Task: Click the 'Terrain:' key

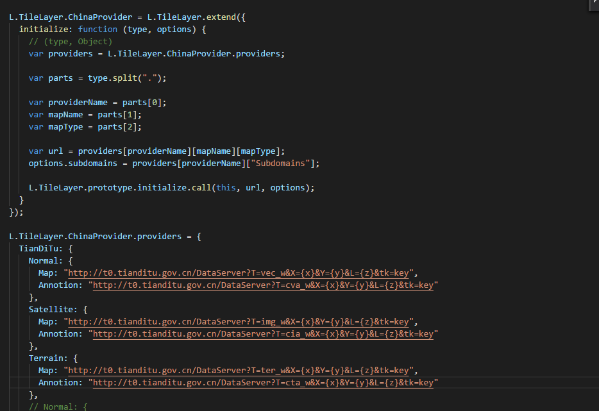Action: 48,358
